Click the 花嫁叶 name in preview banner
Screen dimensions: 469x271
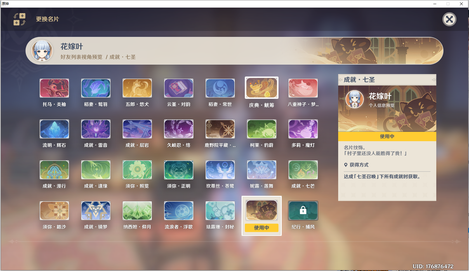click(x=72, y=47)
